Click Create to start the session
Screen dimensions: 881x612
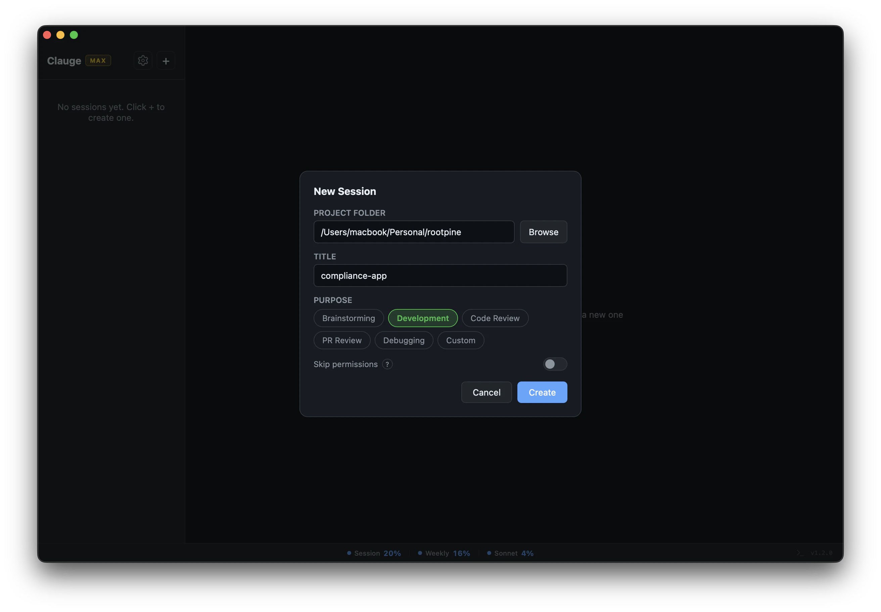coord(542,392)
